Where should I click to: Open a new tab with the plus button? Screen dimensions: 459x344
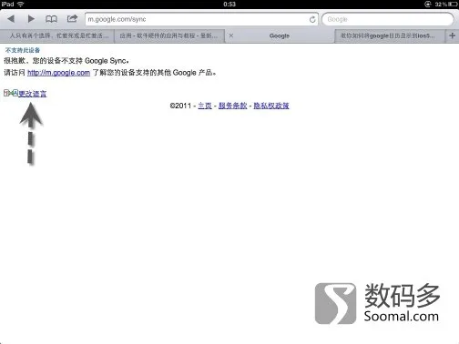[452, 35]
